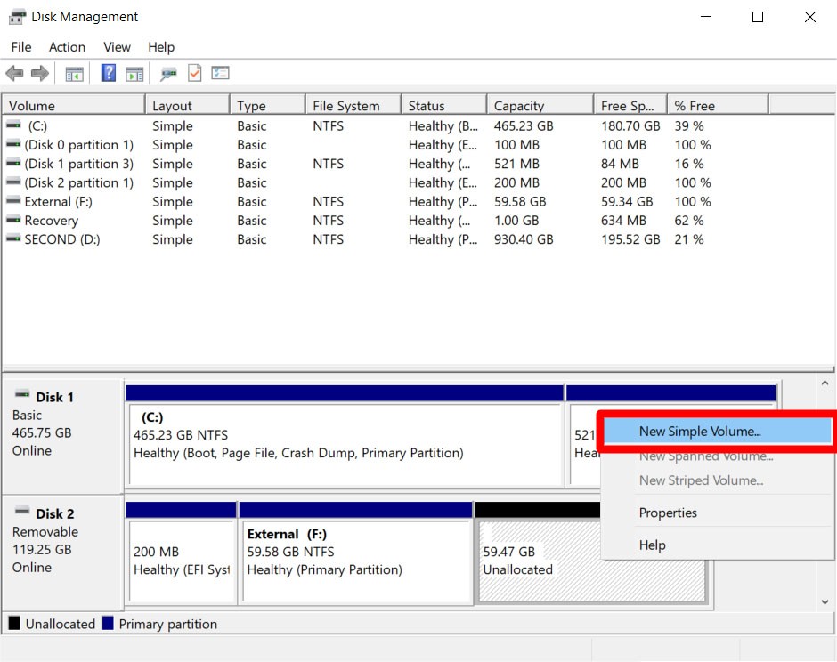This screenshot has width=837, height=662.
Task: Open the Action menu
Action: tap(67, 47)
